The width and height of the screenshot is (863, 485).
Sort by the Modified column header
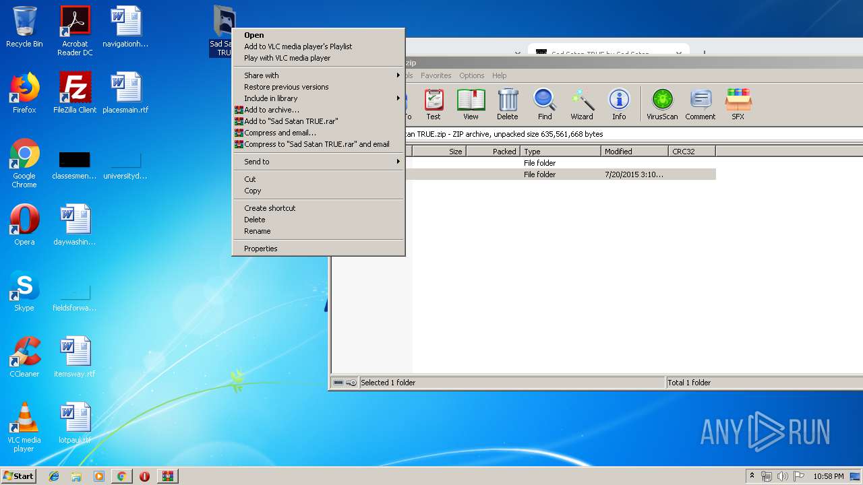(634, 152)
